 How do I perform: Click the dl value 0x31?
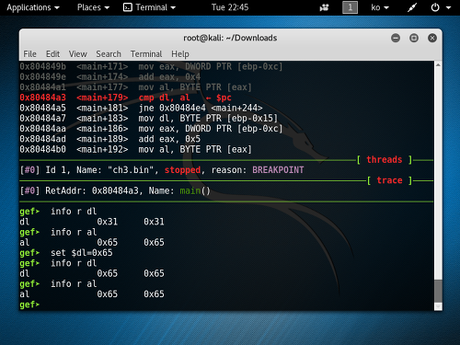108,222
